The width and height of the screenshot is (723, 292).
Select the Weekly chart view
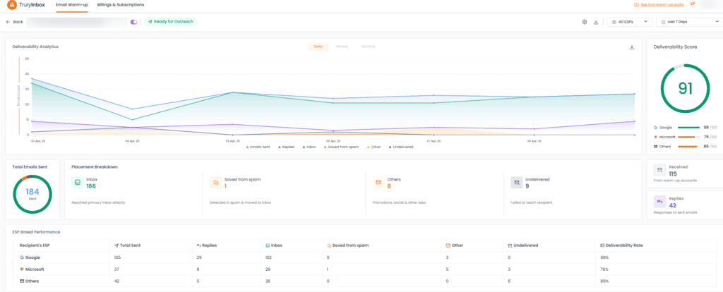[342, 47]
